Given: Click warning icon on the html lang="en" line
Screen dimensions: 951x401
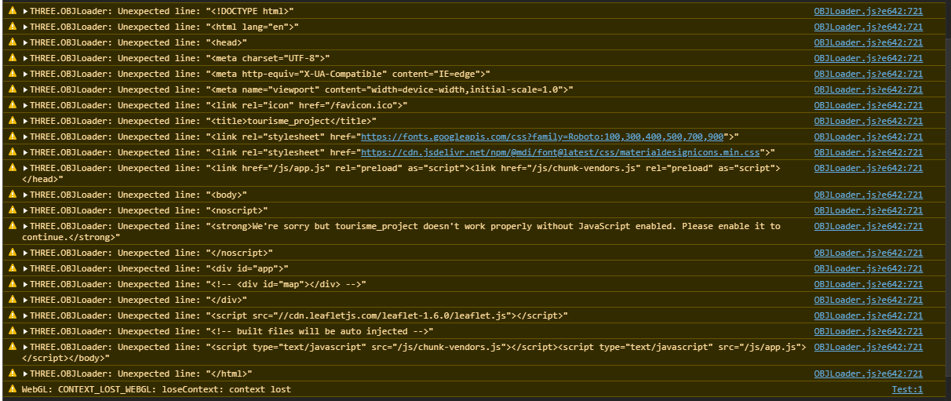Looking at the screenshot, I should click(x=12, y=27).
